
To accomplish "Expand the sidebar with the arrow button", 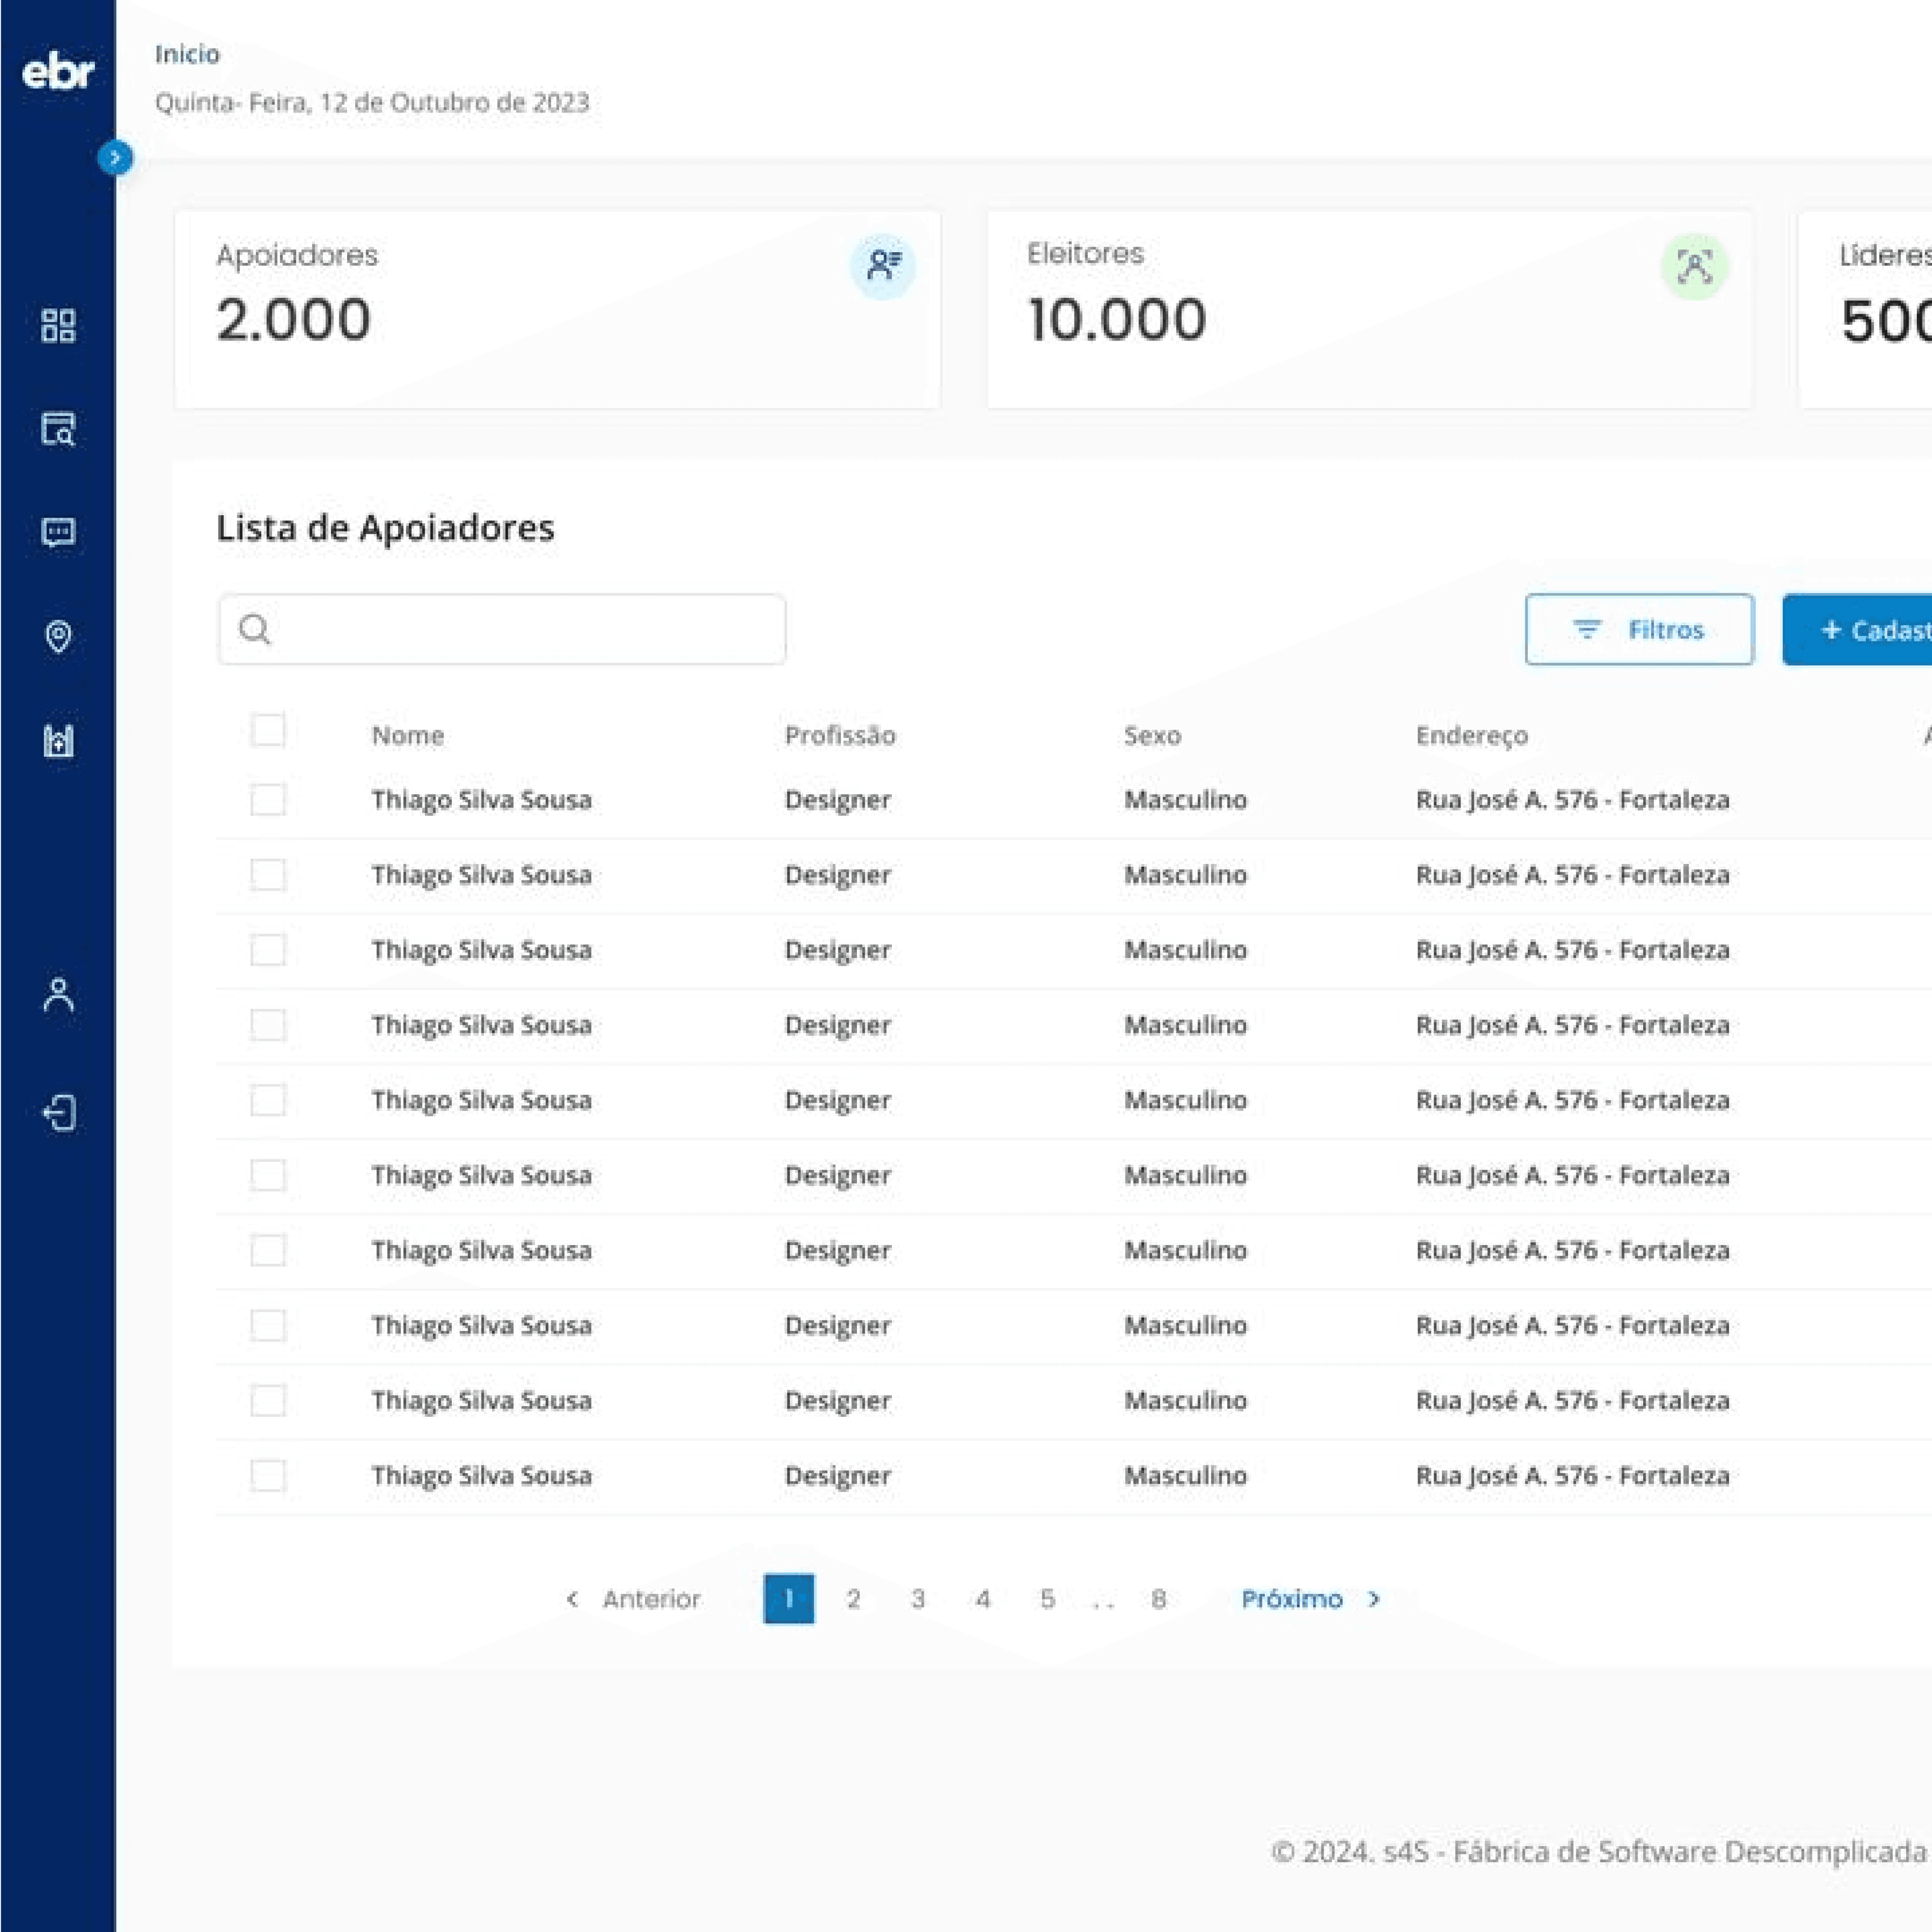I will click(115, 158).
